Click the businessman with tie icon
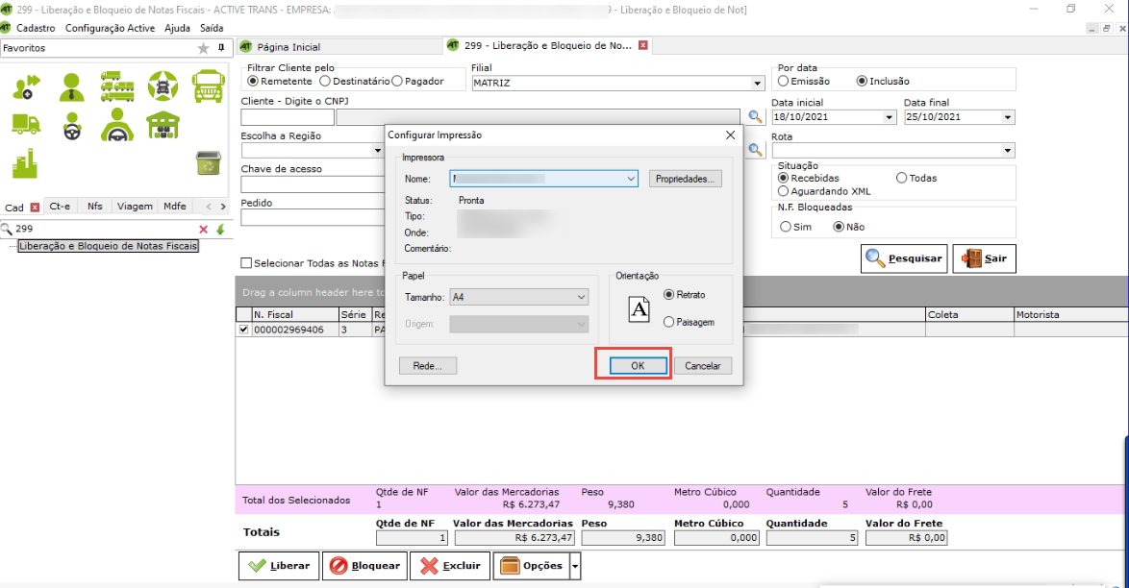The width and height of the screenshot is (1129, 588). click(x=71, y=87)
